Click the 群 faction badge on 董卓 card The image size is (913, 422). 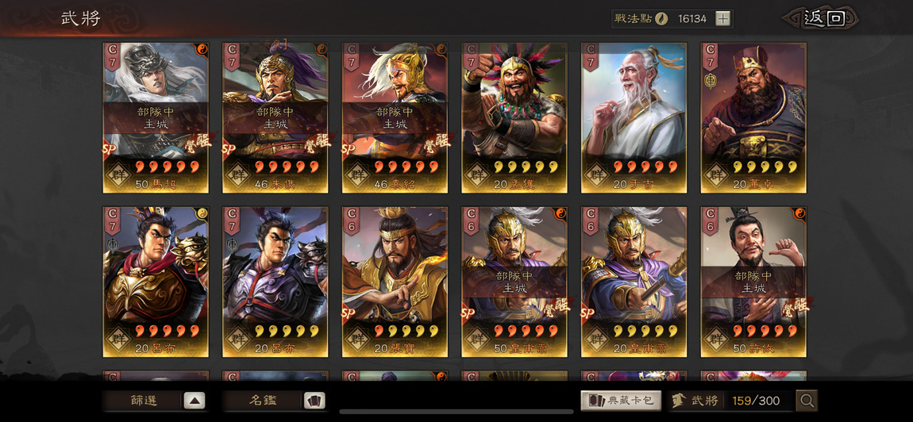[715, 174]
